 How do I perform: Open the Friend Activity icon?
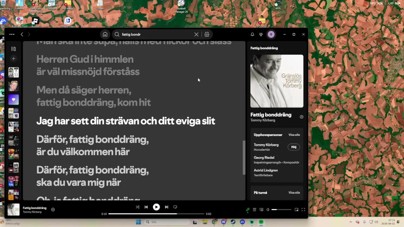click(x=261, y=34)
